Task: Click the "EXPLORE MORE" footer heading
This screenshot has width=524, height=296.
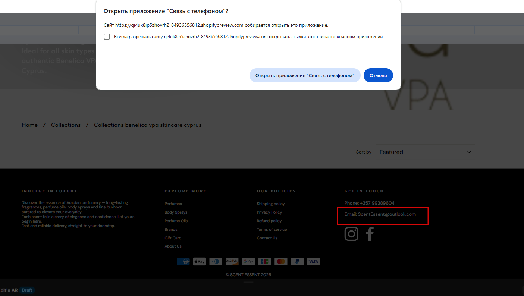Action: 185,191
